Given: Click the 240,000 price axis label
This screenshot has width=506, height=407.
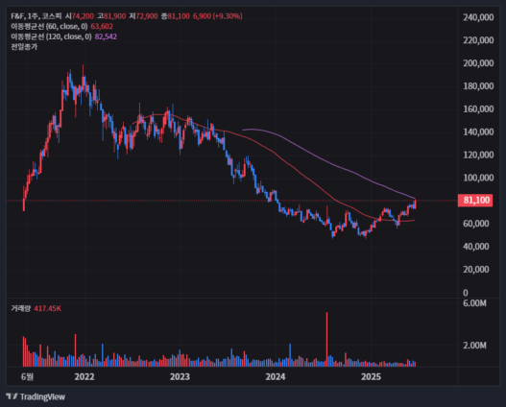Looking at the screenshot, I should pos(478,17).
